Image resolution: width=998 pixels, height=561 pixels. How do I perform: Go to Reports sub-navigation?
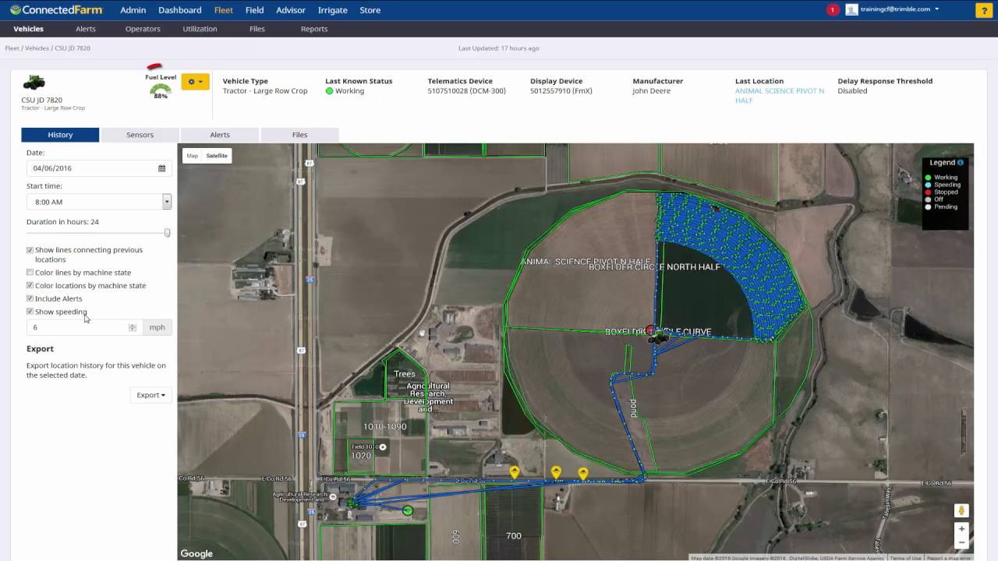314,29
